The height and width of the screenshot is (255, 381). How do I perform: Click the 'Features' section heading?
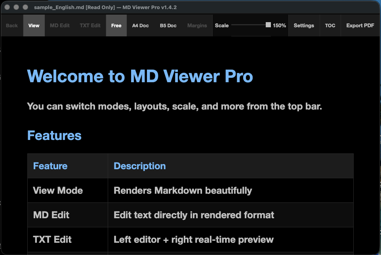point(54,135)
